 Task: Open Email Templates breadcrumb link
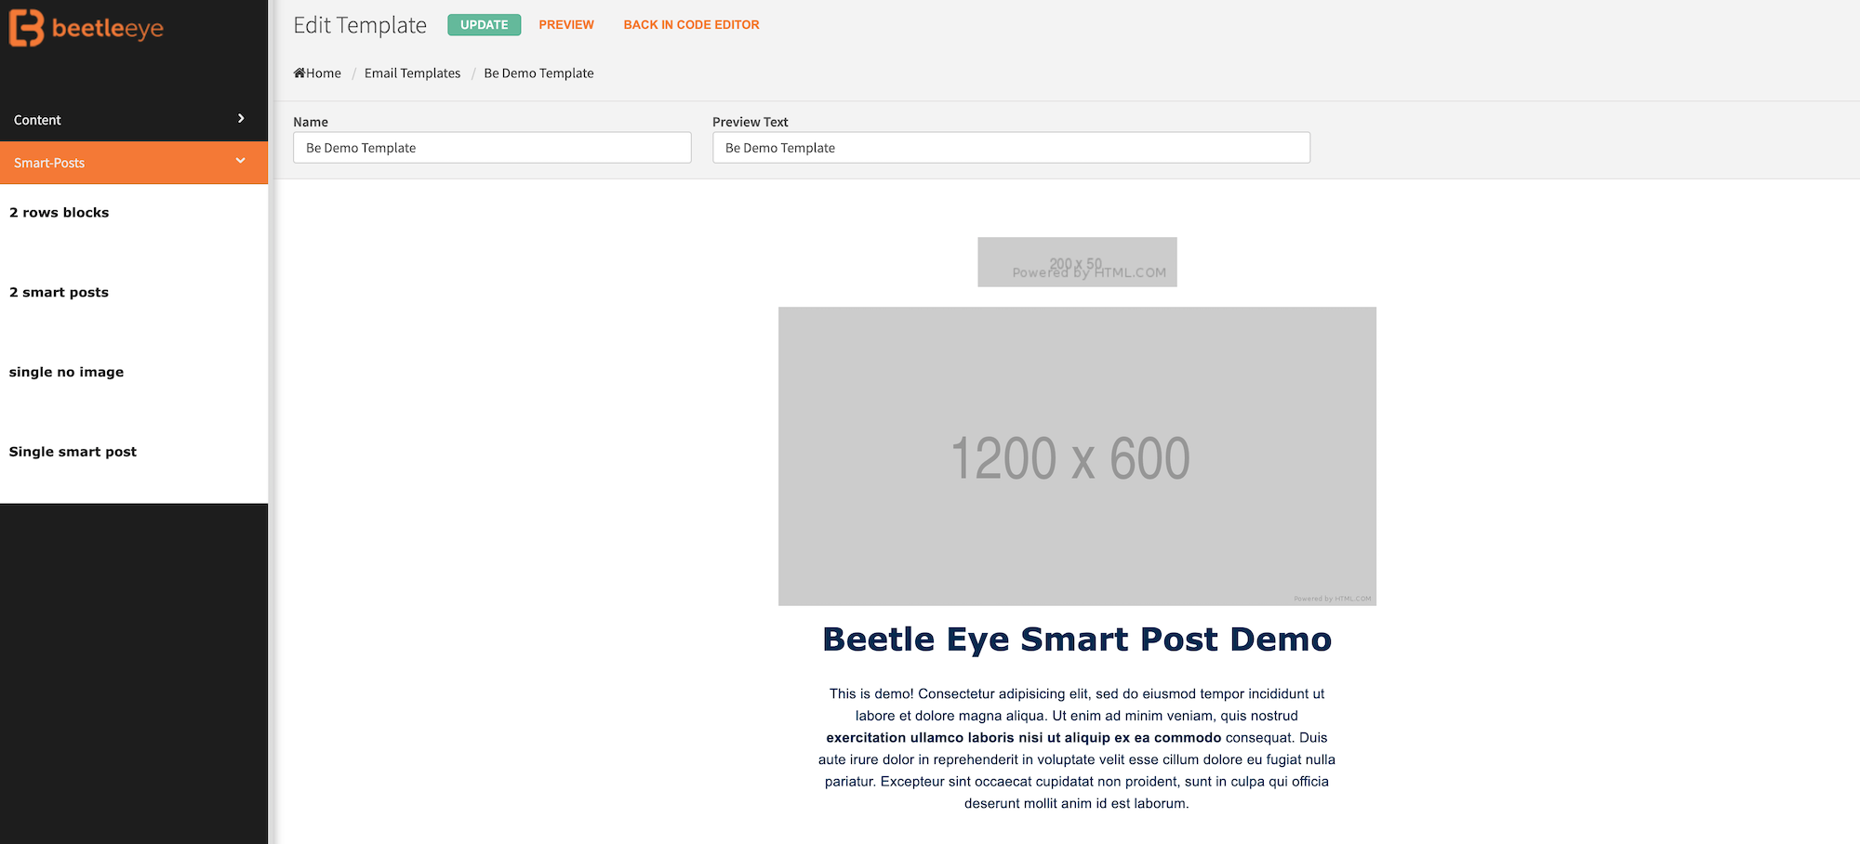click(412, 73)
